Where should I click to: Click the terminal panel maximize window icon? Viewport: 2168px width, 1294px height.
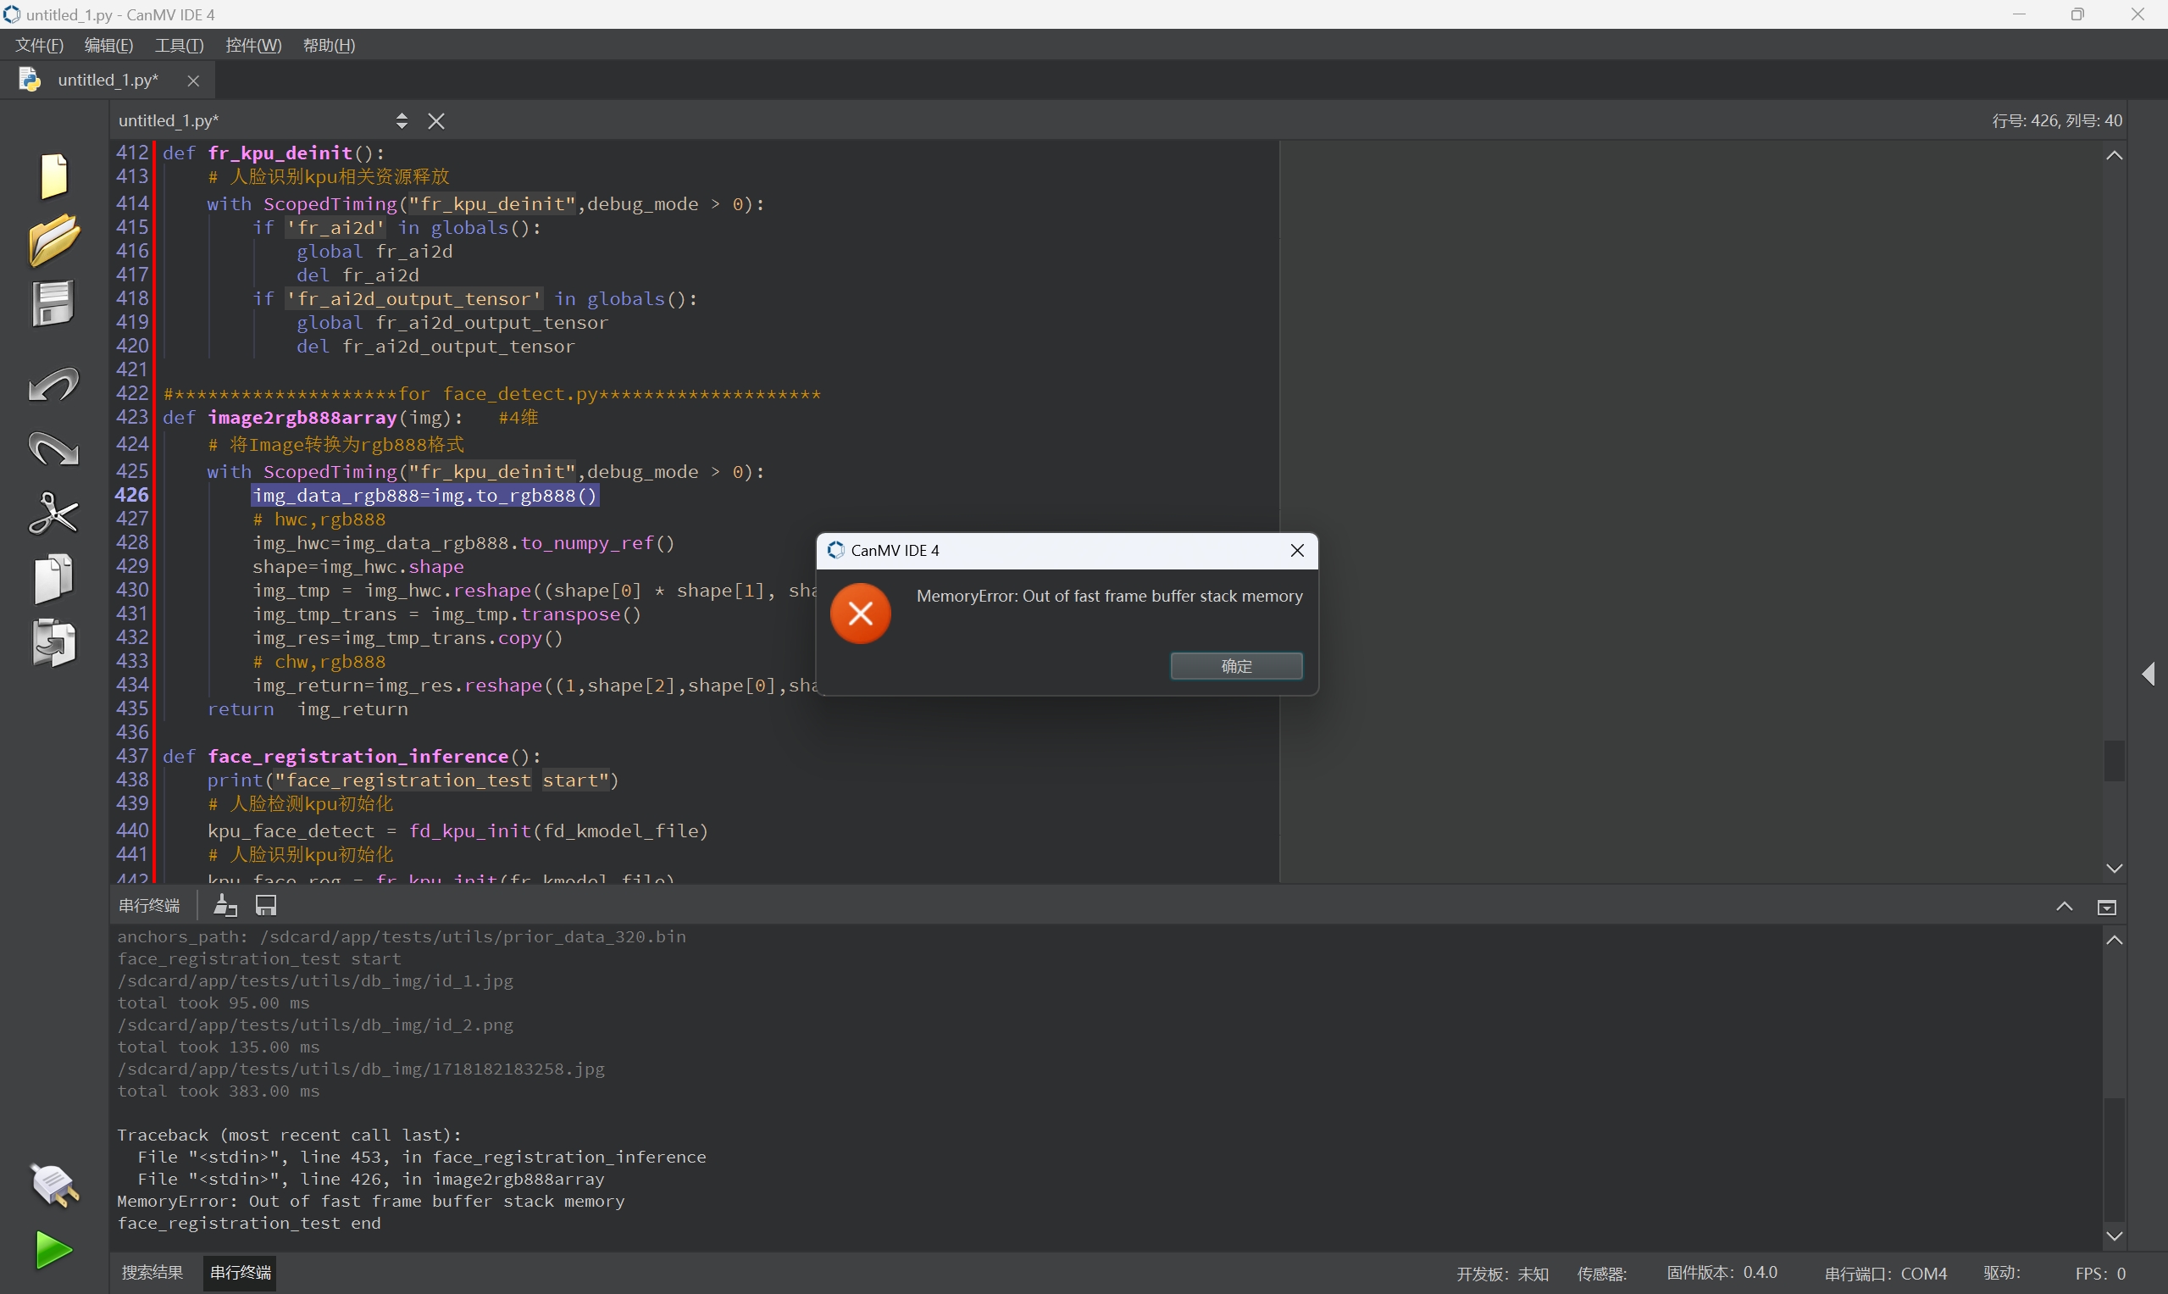2106,907
